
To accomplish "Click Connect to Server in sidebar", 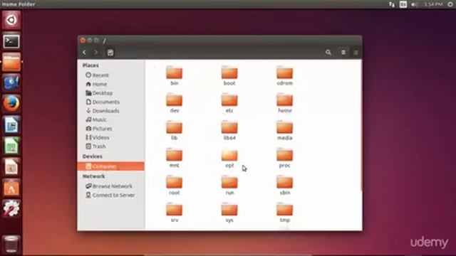I will [111, 195].
